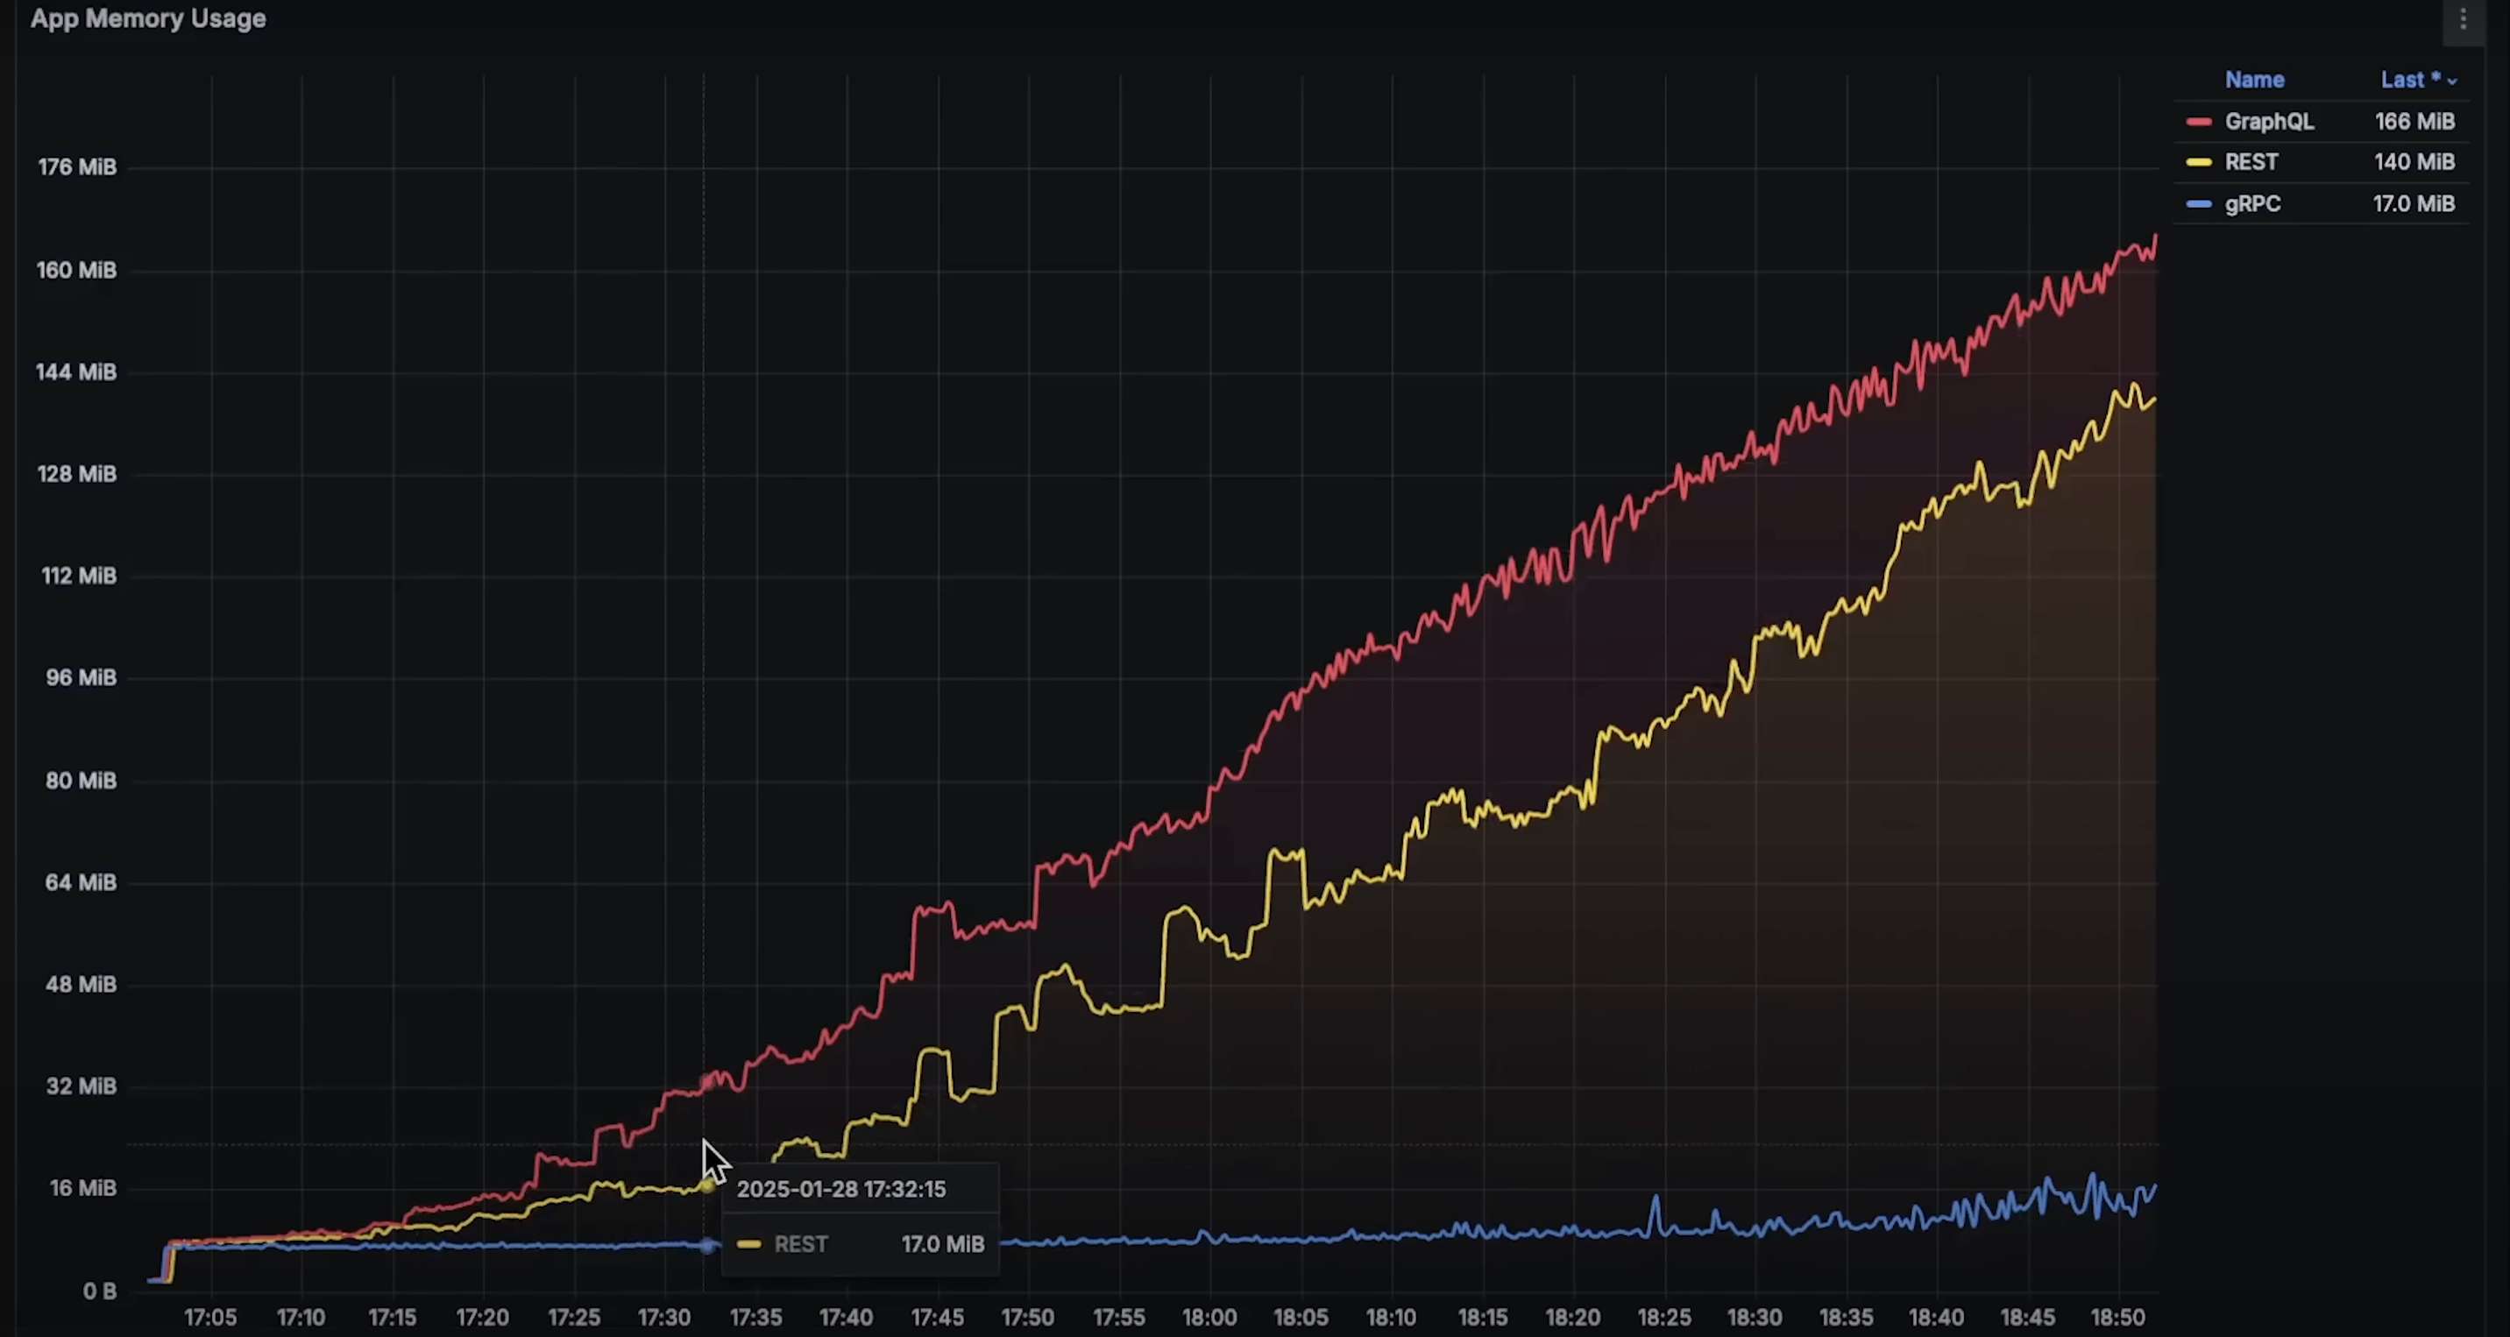
Task: Click the highlighted blue gRPC hover point
Action: [707, 1246]
